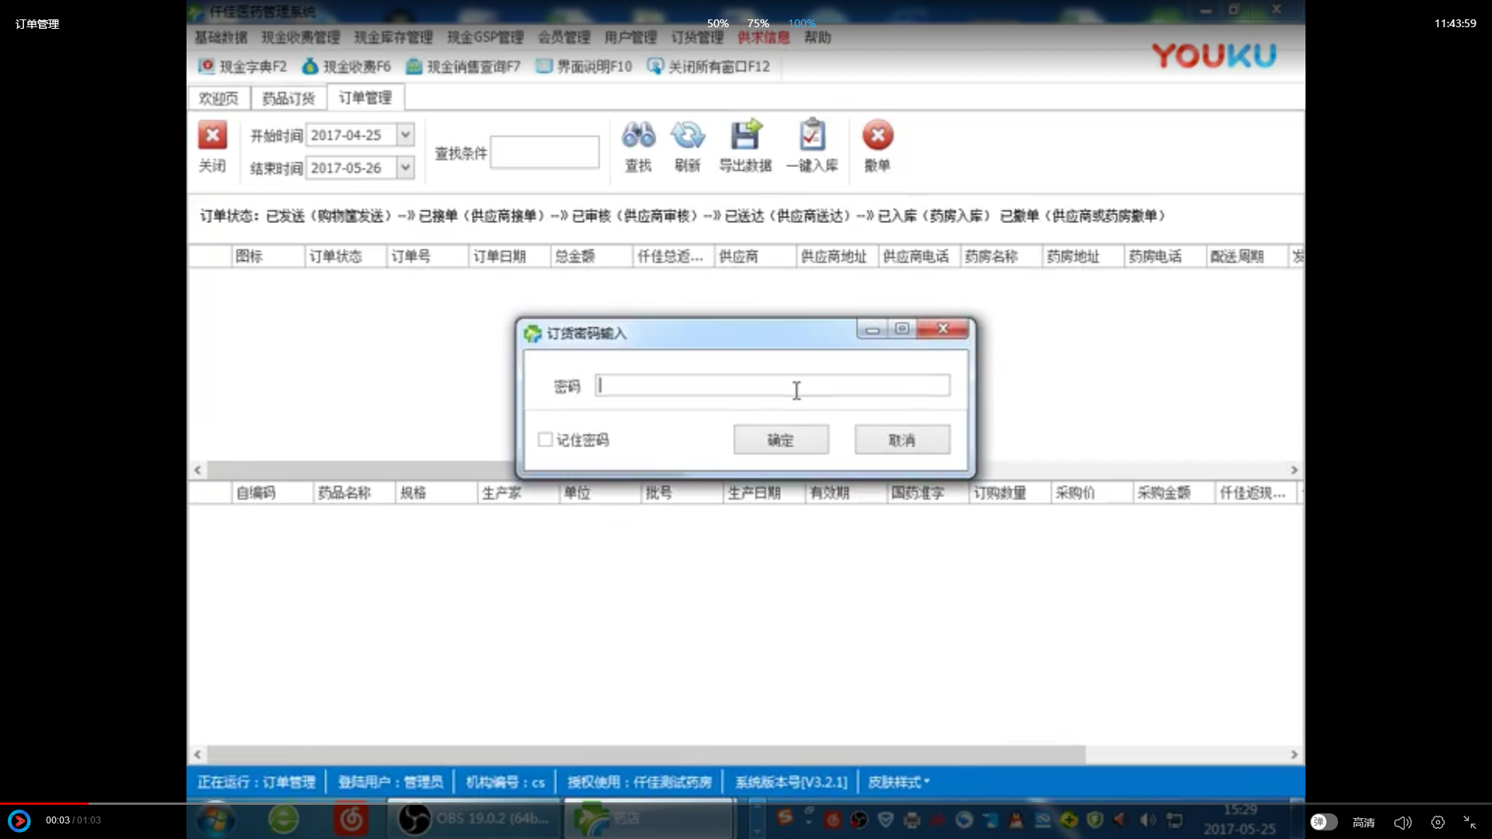Click the Sogou input tray icon
Viewport: 1492px width, 839px height.
coord(785,816)
